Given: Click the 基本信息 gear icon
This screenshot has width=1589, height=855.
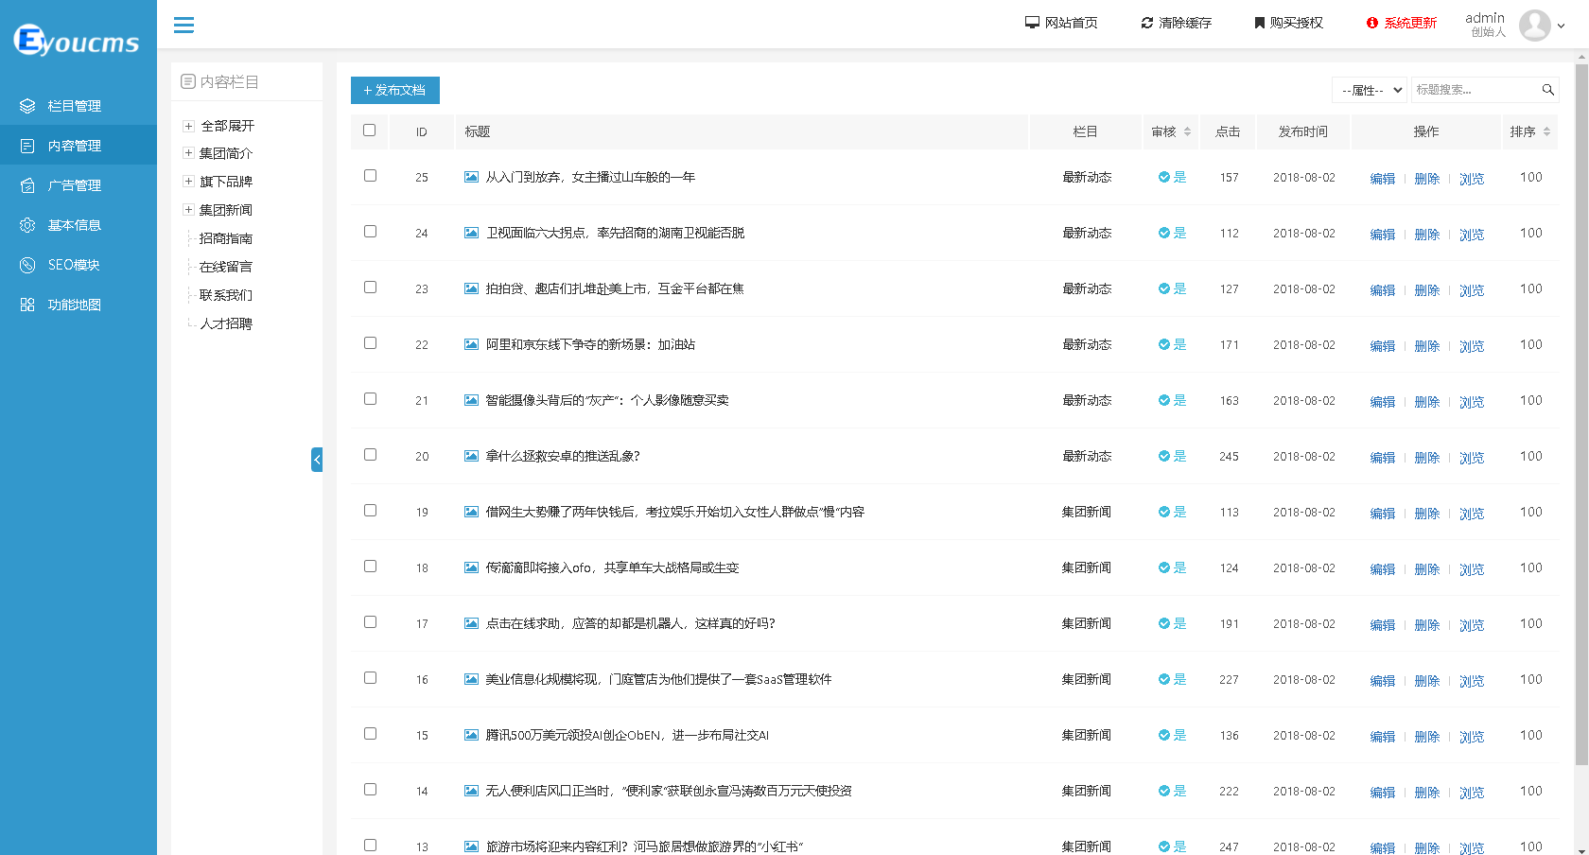Looking at the screenshot, I should tap(27, 225).
